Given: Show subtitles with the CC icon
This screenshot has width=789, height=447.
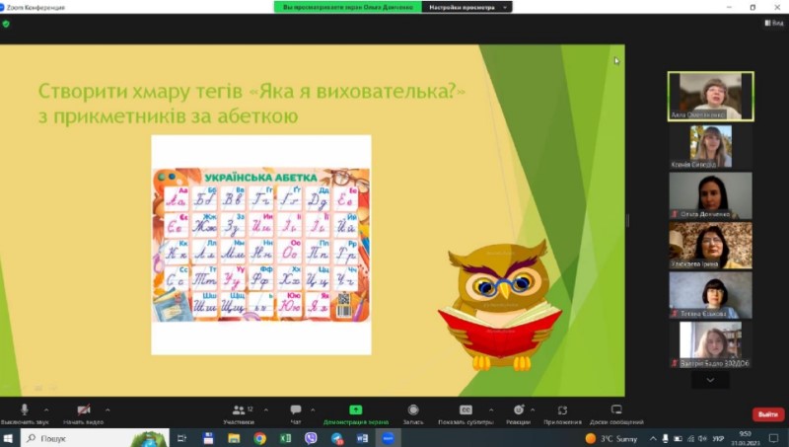Looking at the screenshot, I should [466, 410].
